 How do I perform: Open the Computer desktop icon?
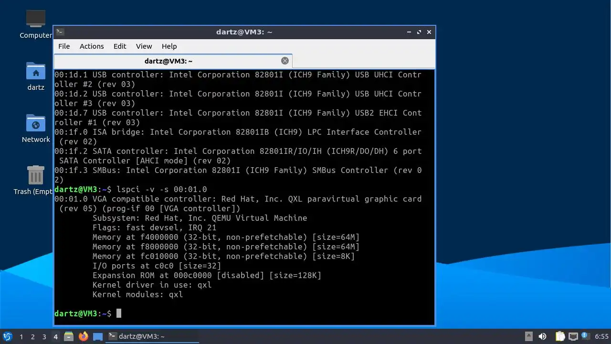[36, 24]
